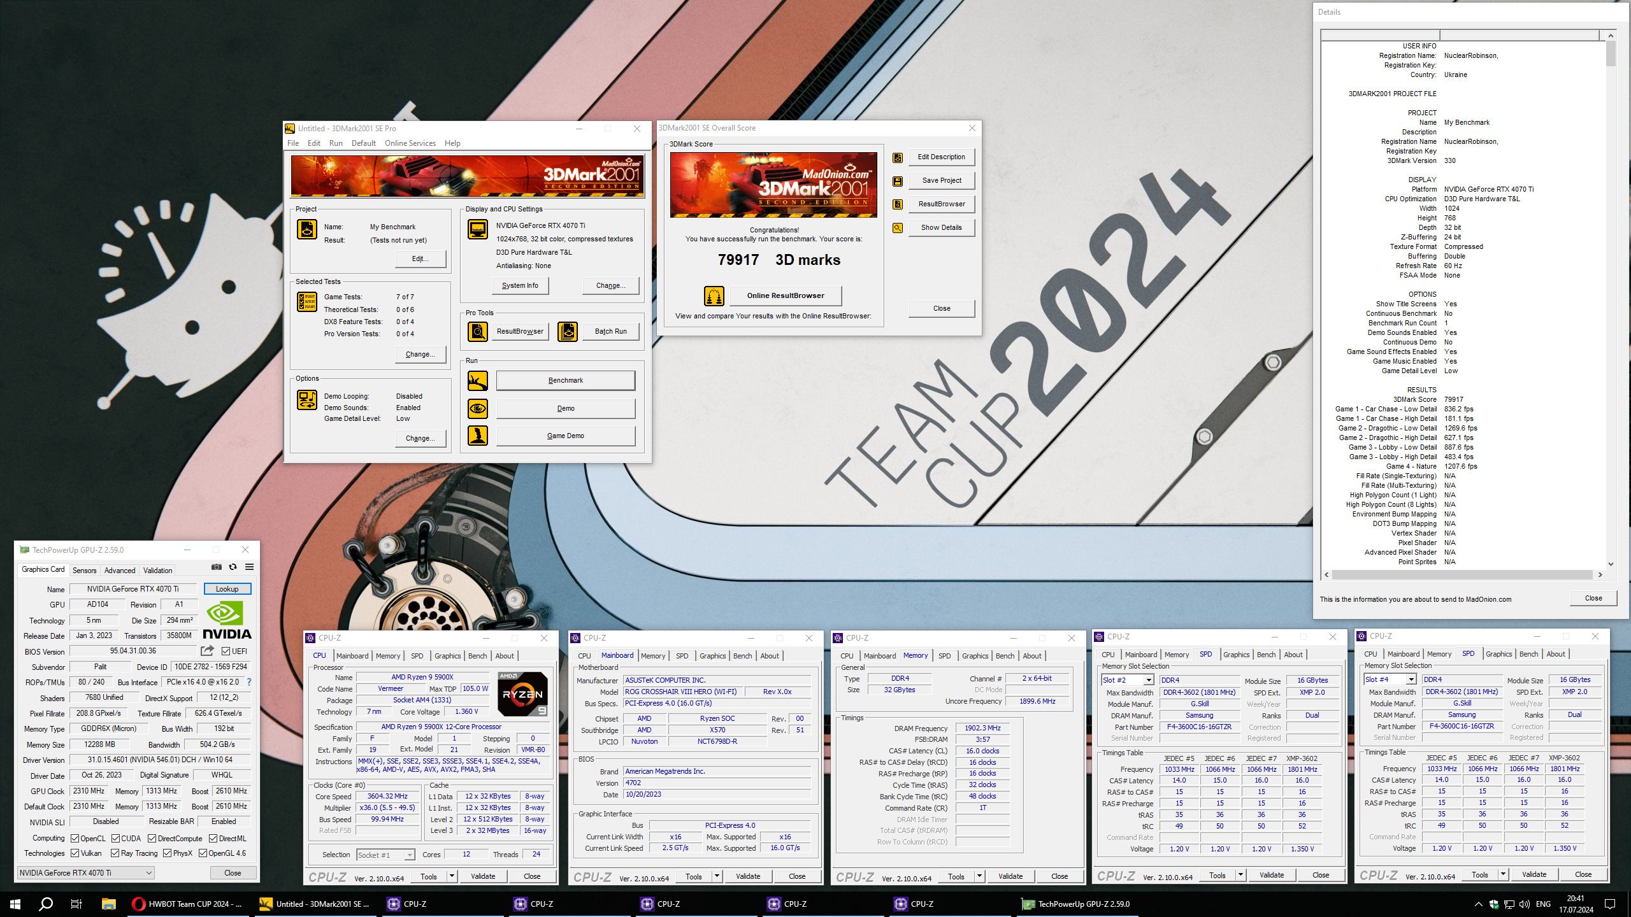Open the Slot #4 memory slot dropdown
The height and width of the screenshot is (917, 1631).
pos(1390,679)
